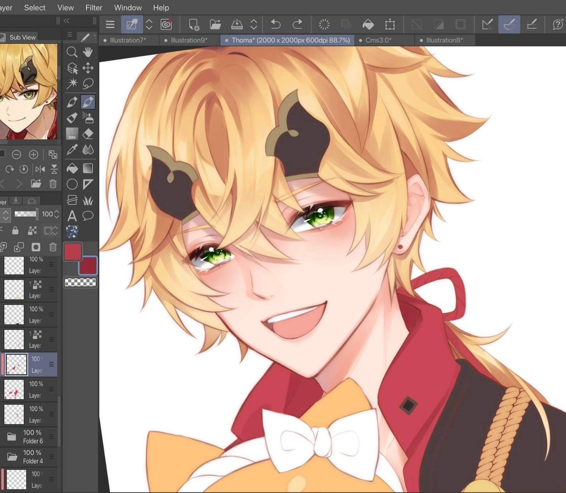The image size is (566, 493).
Task: Select the Decoration tool
Action: pyautogui.click(x=72, y=134)
